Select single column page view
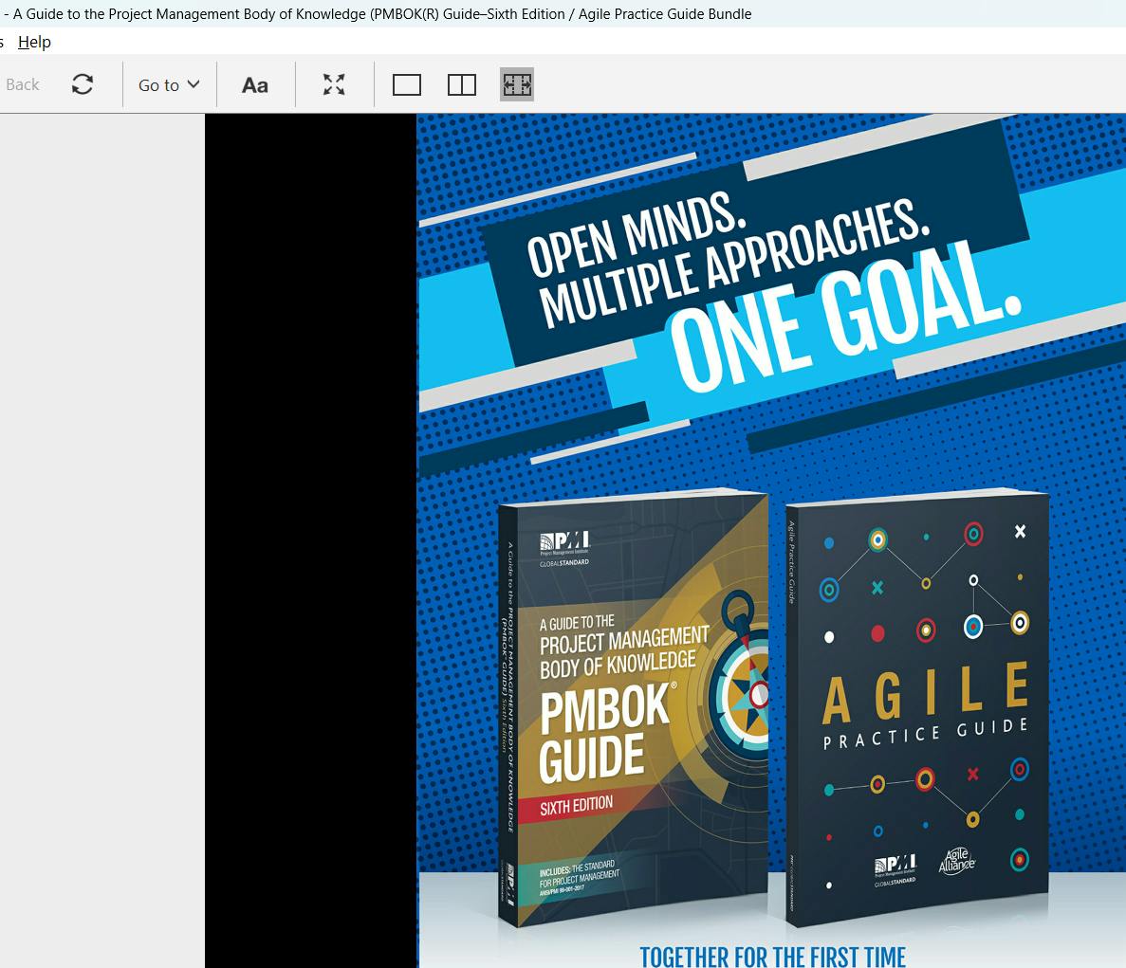The width and height of the screenshot is (1126, 968). coord(406,84)
